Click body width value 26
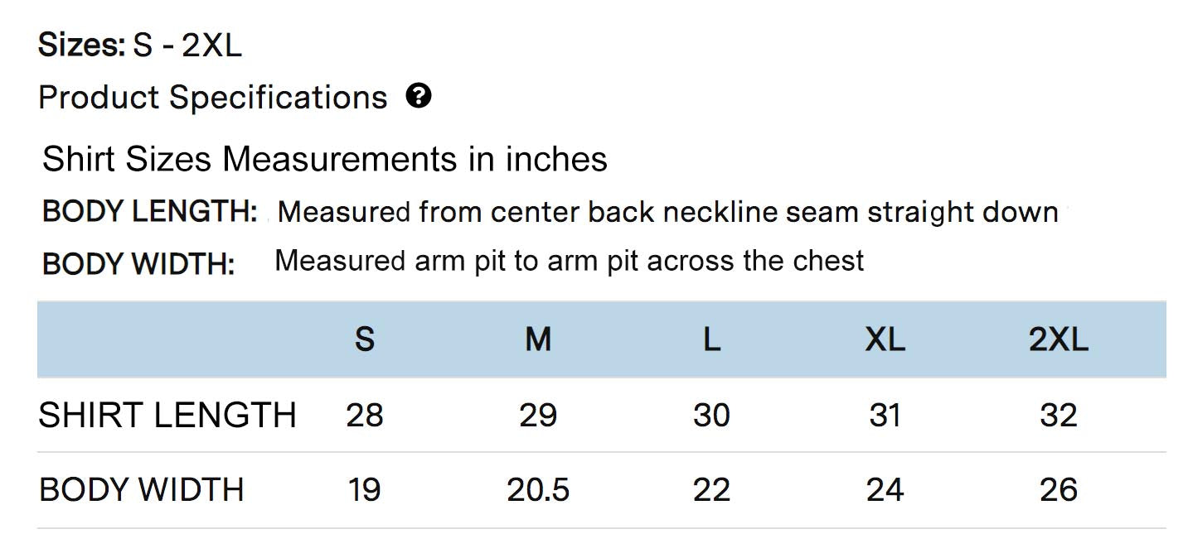 pos(1058,490)
